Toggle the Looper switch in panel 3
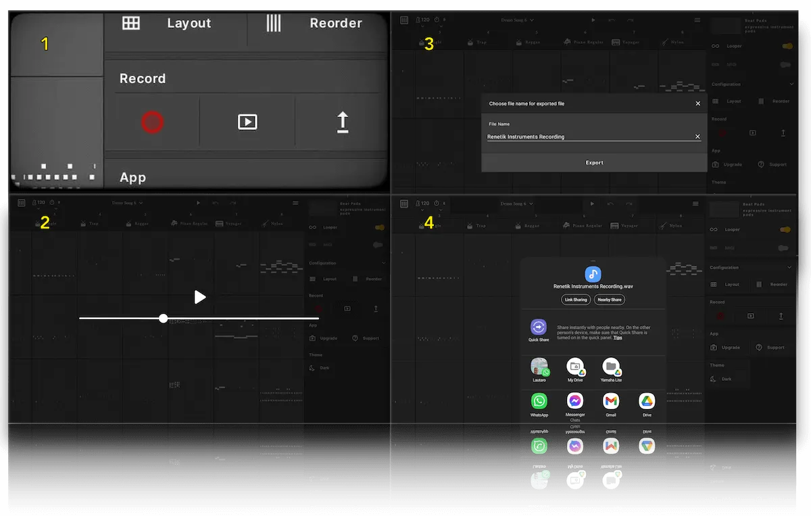This screenshot has width=811, height=516. click(786, 46)
